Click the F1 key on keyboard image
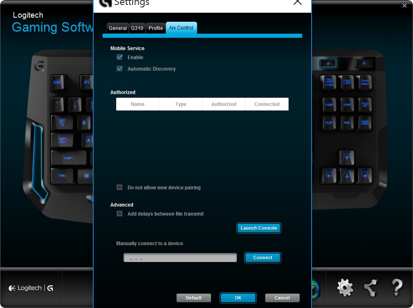 86,83
